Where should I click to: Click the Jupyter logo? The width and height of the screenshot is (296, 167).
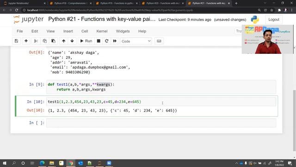29,19
